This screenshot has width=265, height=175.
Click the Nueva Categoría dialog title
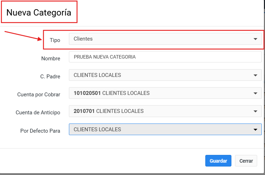(39, 13)
